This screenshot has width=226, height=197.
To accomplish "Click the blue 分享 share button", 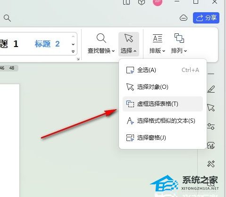I will coord(206,18).
